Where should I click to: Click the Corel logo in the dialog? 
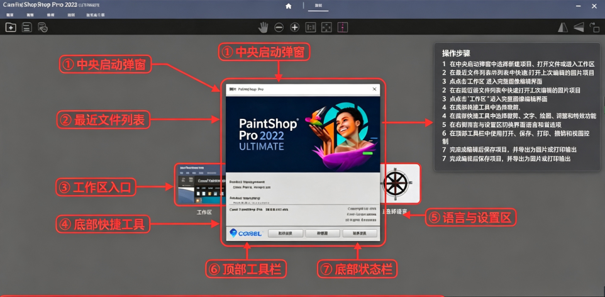pyautogui.click(x=246, y=233)
